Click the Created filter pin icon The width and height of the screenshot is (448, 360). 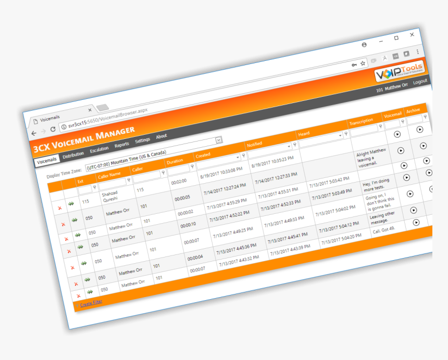point(243,155)
